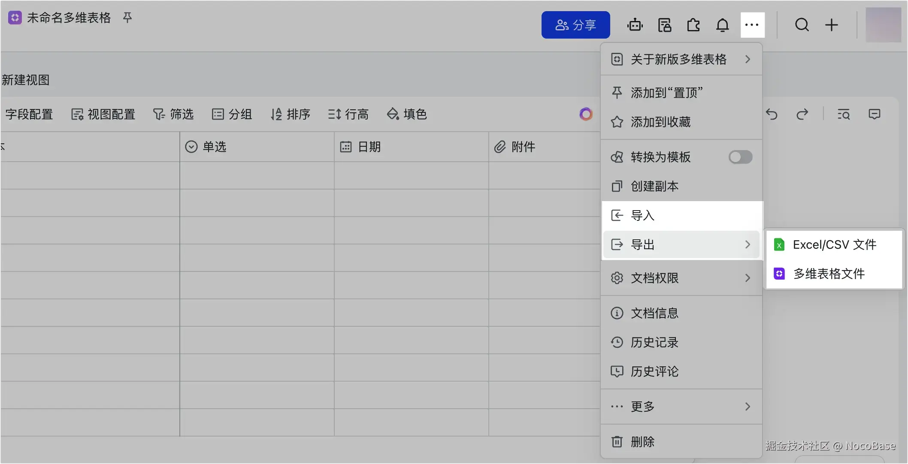This screenshot has height=464, width=908.
Task: Click the redo arrow icon
Action: pos(802,114)
